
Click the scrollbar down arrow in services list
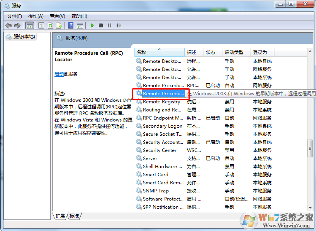(x=310, y=207)
